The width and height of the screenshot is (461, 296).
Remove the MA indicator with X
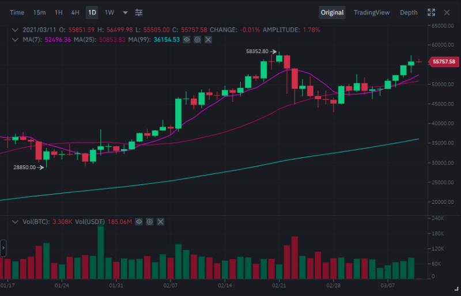[208, 40]
